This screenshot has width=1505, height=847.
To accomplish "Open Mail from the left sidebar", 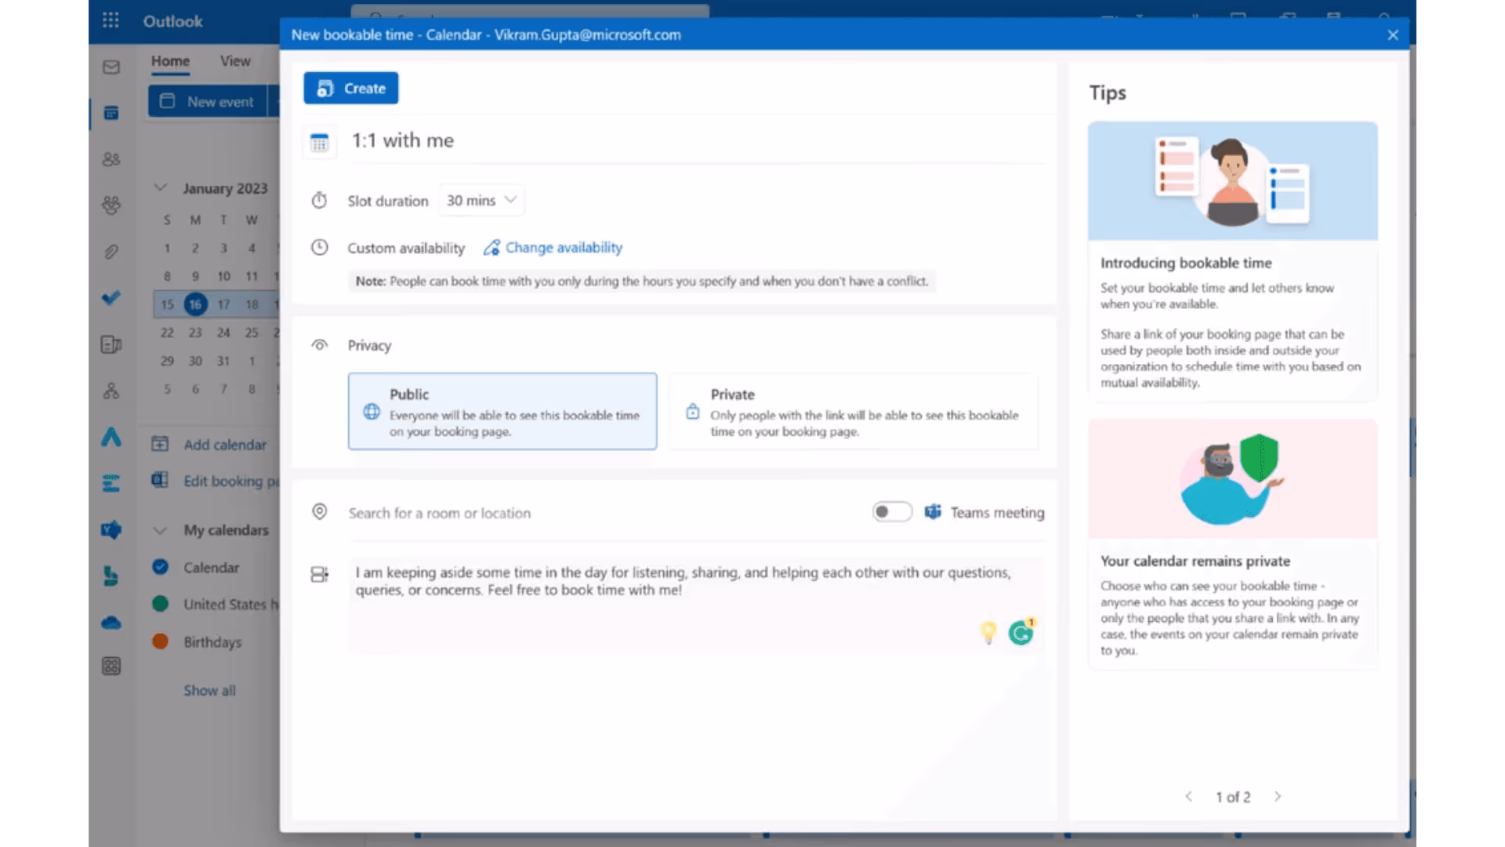I will [x=111, y=67].
